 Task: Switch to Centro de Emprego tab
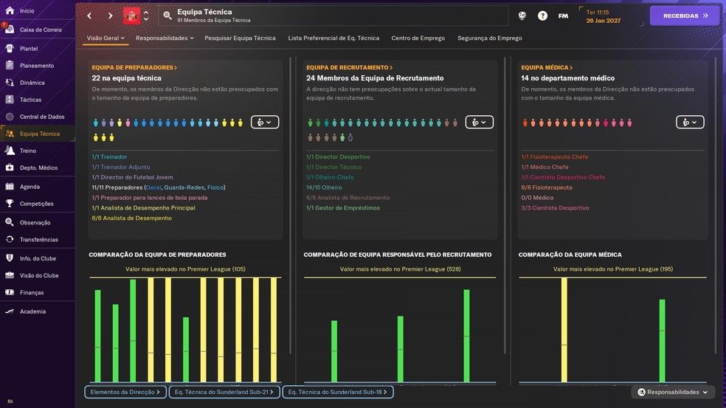(x=418, y=38)
